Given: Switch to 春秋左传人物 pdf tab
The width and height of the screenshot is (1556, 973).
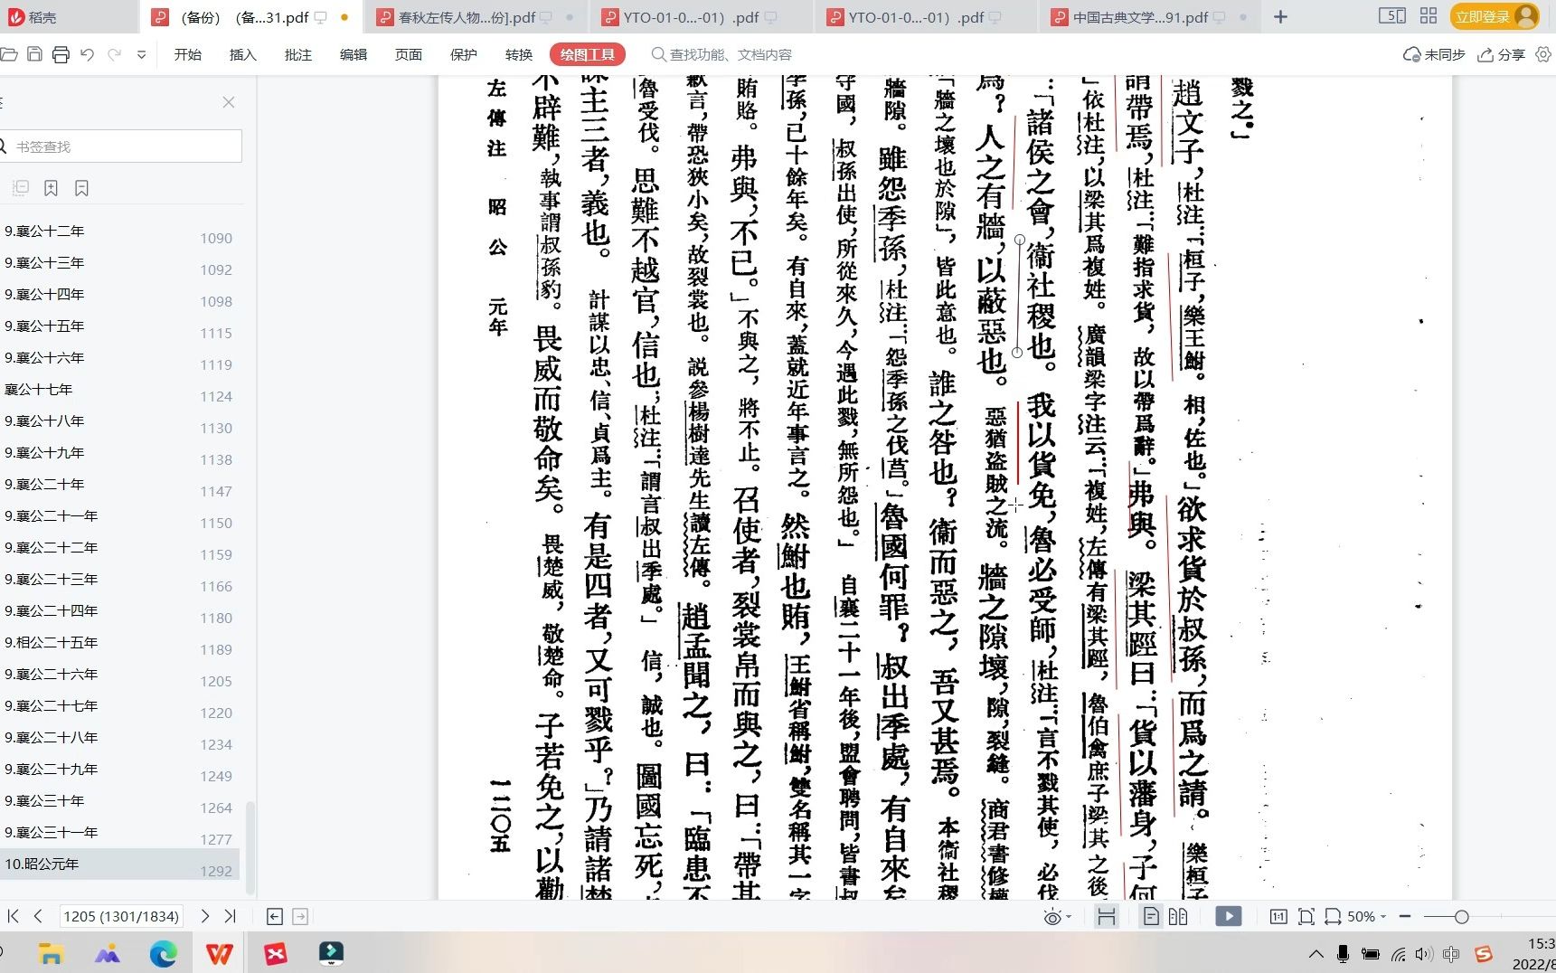Looking at the screenshot, I should coord(476,17).
